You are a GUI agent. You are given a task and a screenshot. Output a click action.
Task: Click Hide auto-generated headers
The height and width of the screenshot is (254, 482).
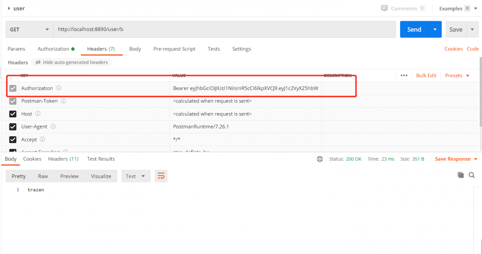coord(72,62)
